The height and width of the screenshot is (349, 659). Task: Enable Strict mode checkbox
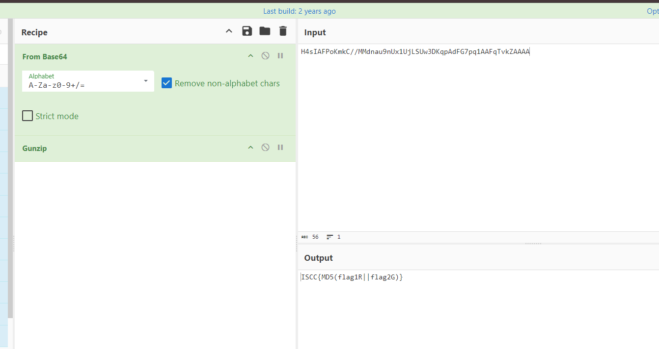click(x=27, y=116)
